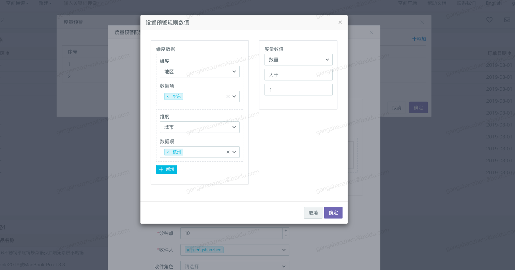This screenshot has height=270, width=515.
Task: Click 取消 in the rule value dialog
Action: pos(313,213)
